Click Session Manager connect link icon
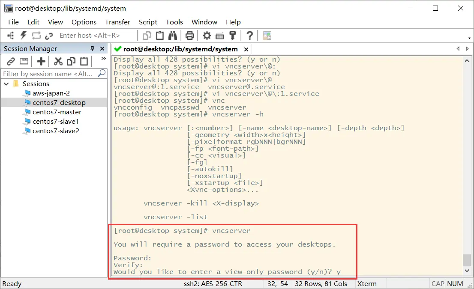The height and width of the screenshot is (289, 474). click(x=11, y=61)
